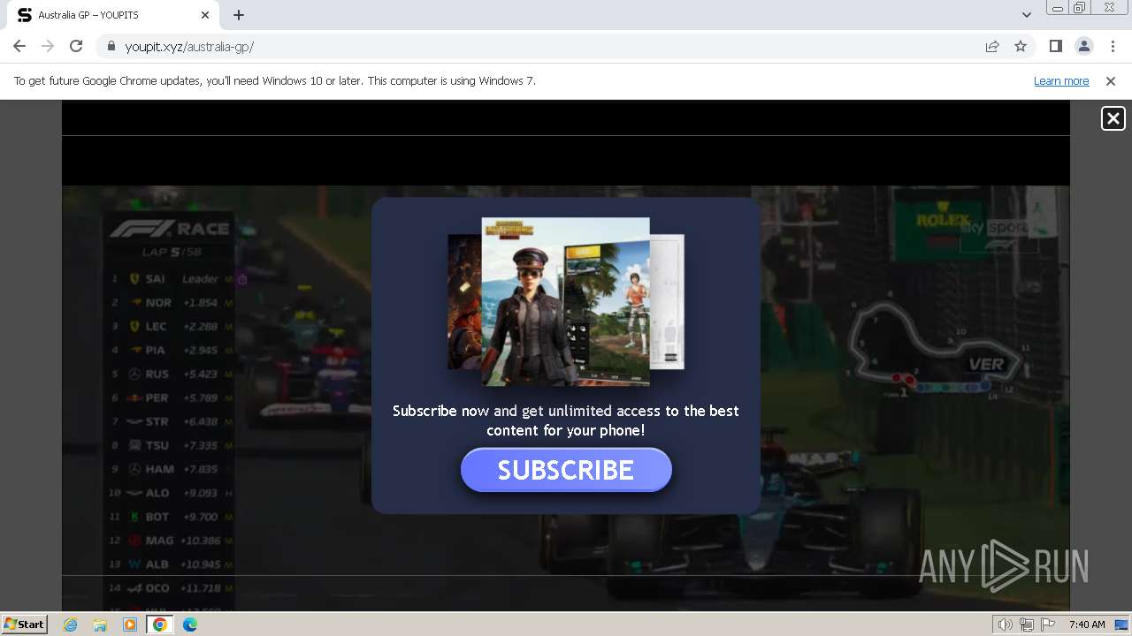This screenshot has height=636, width=1132.
Task: Click the VER label on the track map
Action: coord(986,364)
